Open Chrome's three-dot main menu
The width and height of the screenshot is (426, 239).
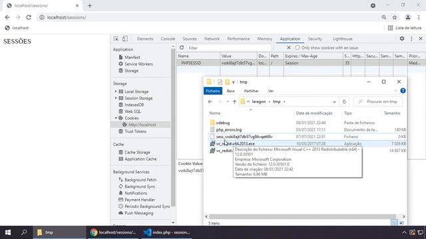click(419, 17)
